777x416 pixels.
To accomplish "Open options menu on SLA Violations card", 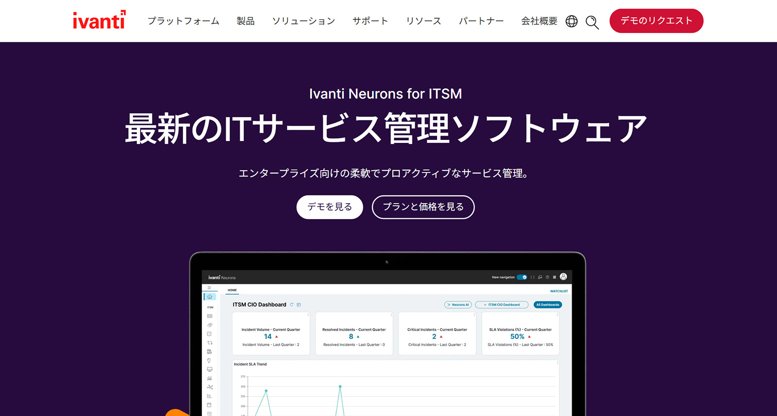I will (x=557, y=315).
